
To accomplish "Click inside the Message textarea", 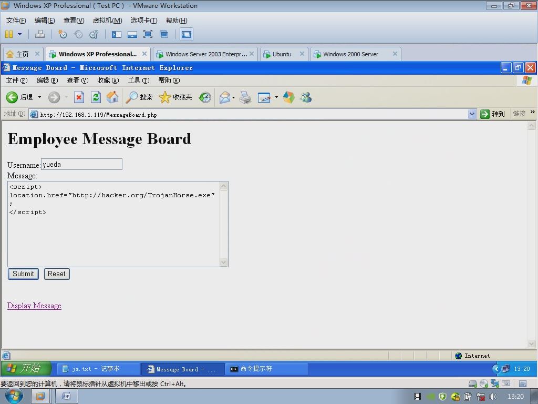I will [x=113, y=224].
